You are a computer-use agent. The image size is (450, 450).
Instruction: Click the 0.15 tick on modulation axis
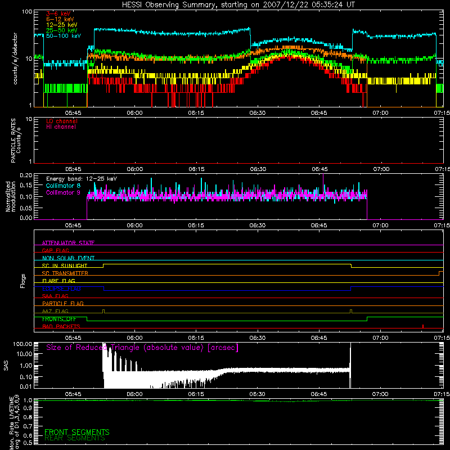pyautogui.click(x=26, y=186)
